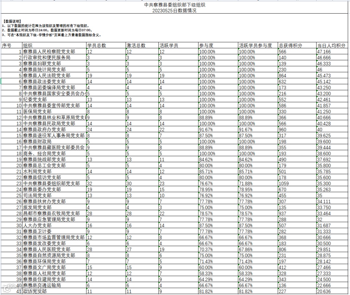Select the 学员总数 header cell
Viewport: 350px width, 295px height.
click(x=106, y=45)
